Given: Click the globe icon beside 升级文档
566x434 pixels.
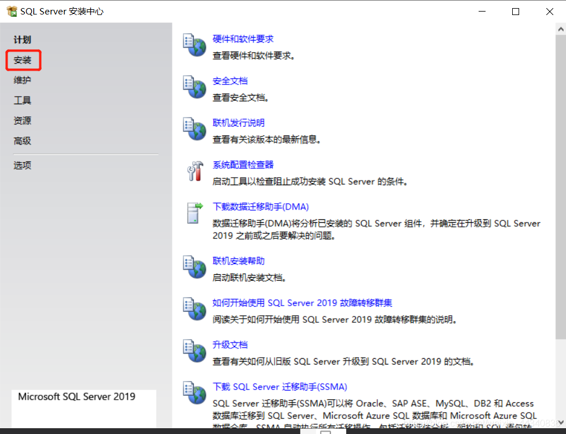Looking at the screenshot, I should (x=194, y=351).
